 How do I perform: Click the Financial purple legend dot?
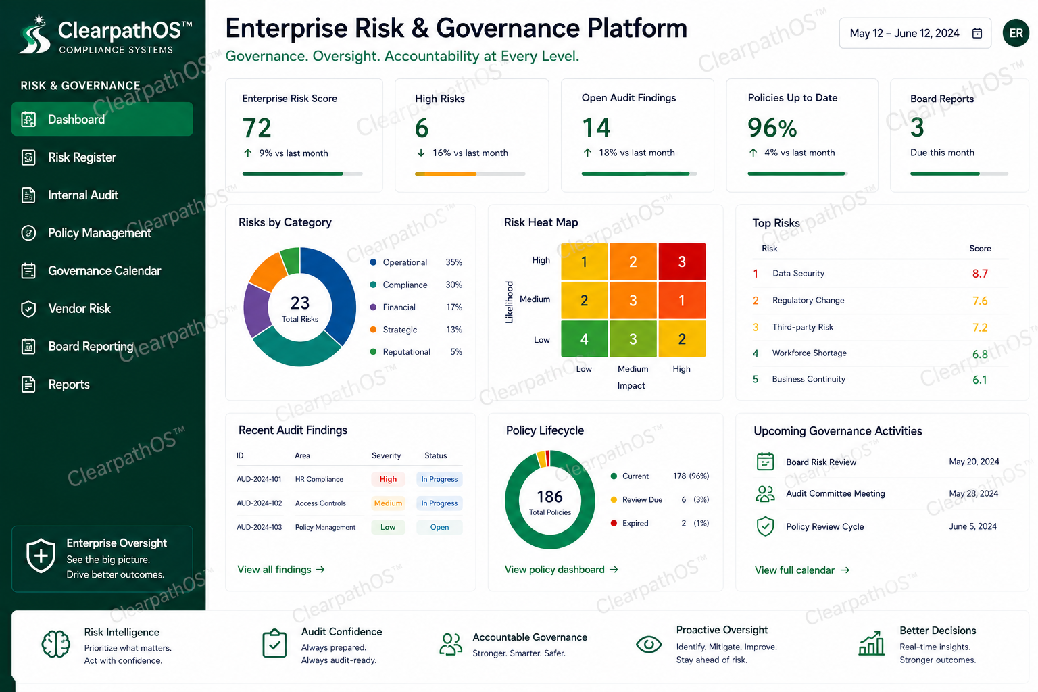coord(373,307)
